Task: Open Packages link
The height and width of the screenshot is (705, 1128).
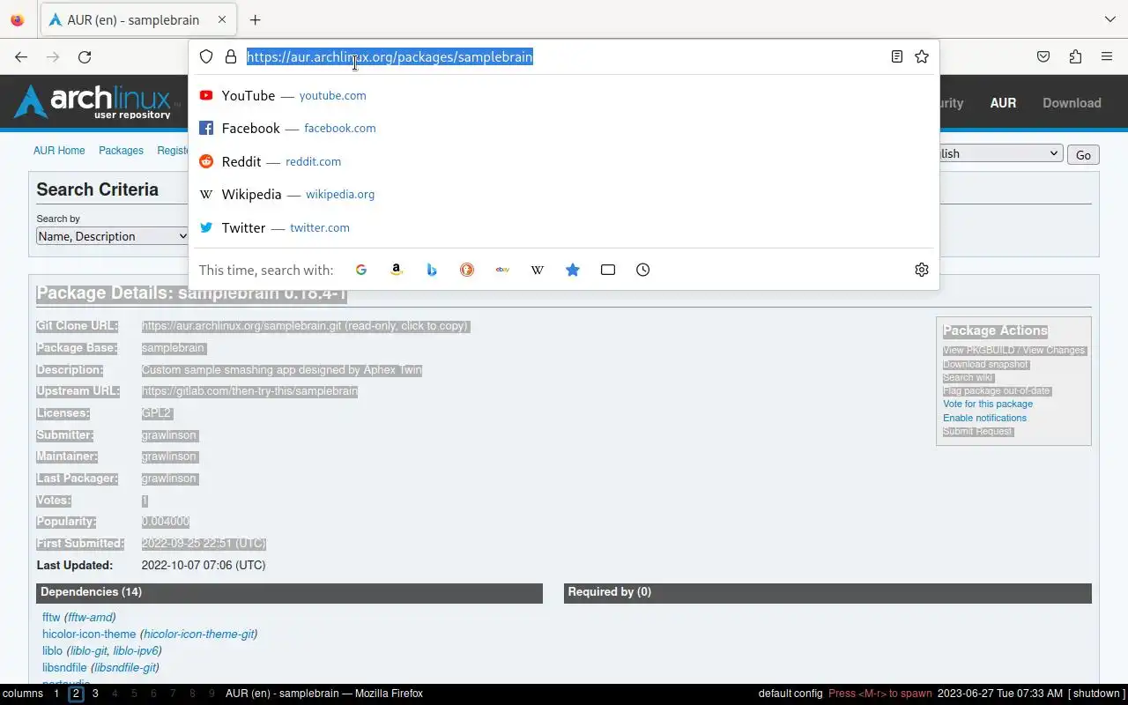Action: (121, 151)
